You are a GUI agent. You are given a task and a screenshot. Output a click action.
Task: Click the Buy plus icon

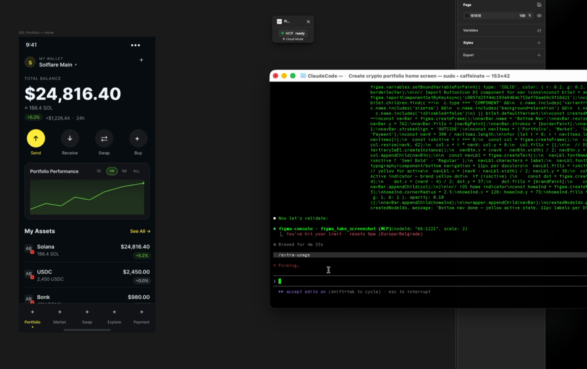137,139
